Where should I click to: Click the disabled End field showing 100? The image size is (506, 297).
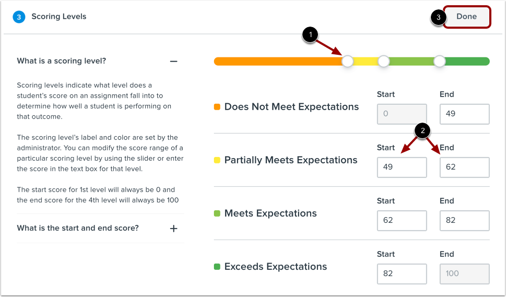[x=464, y=274]
